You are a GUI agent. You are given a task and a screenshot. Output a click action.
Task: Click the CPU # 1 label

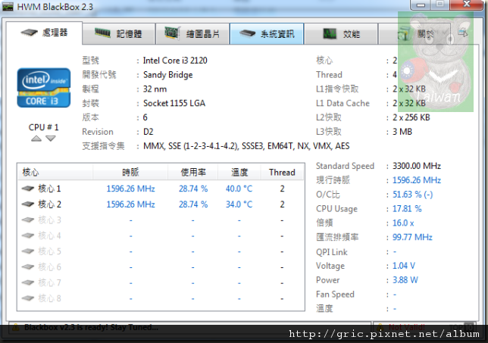[44, 127]
